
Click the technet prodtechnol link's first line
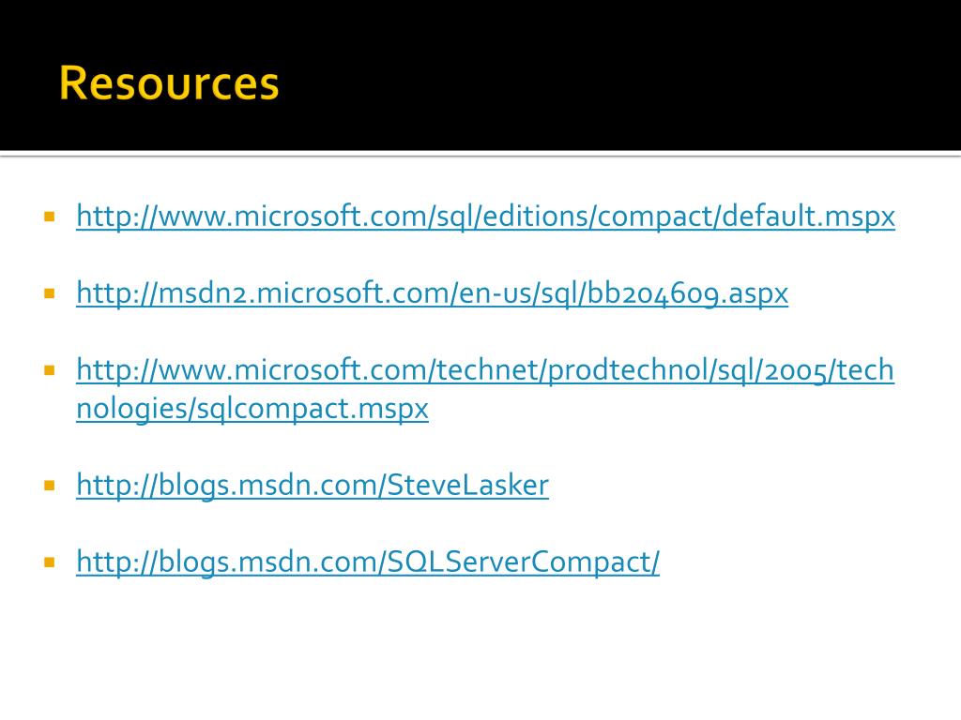485,369
